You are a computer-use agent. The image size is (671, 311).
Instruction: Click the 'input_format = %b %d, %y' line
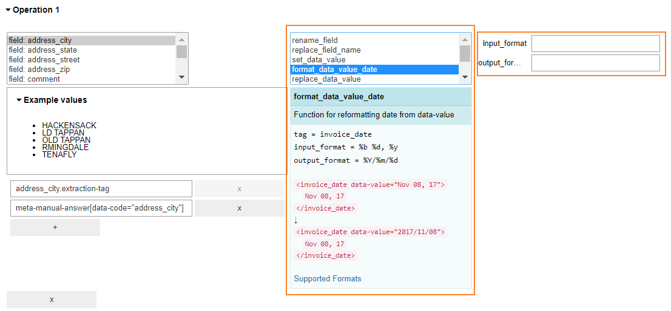click(x=346, y=148)
